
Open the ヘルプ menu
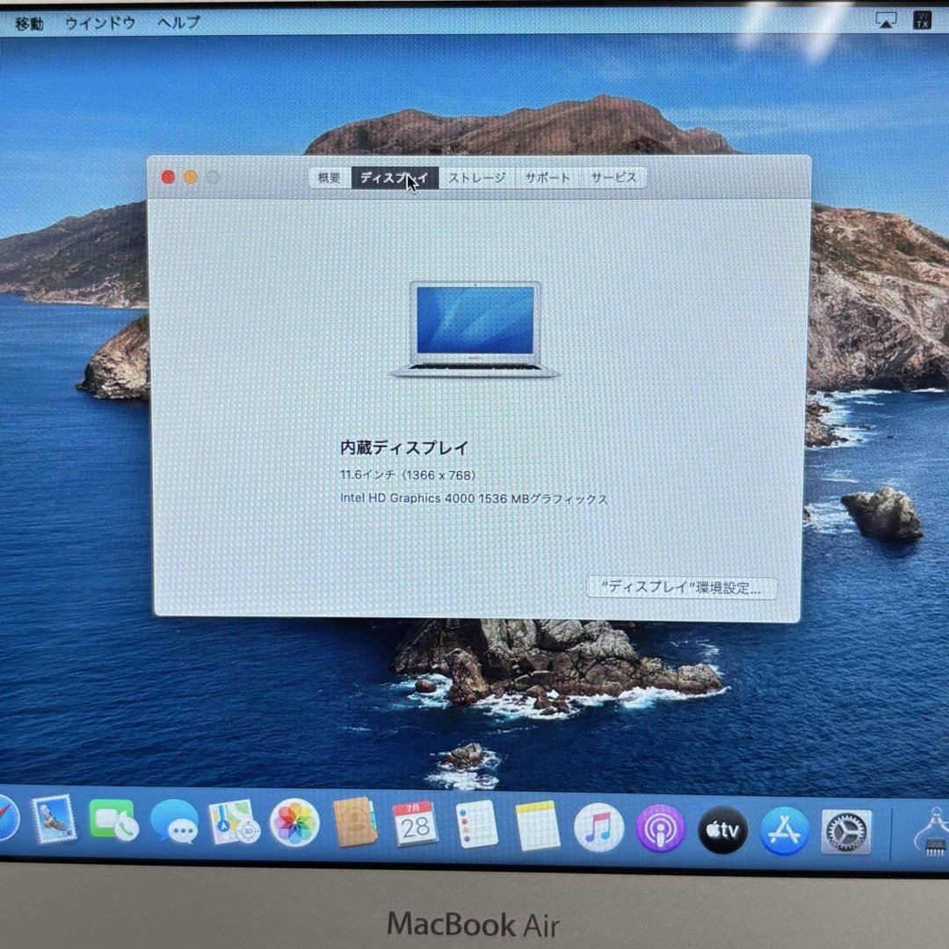pyautogui.click(x=178, y=22)
